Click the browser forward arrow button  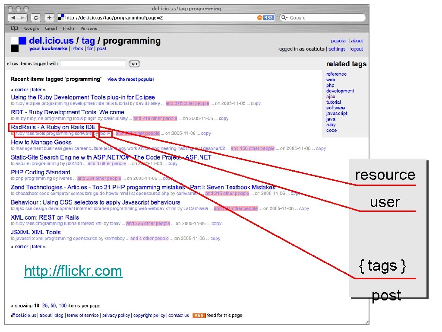tap(22, 17)
